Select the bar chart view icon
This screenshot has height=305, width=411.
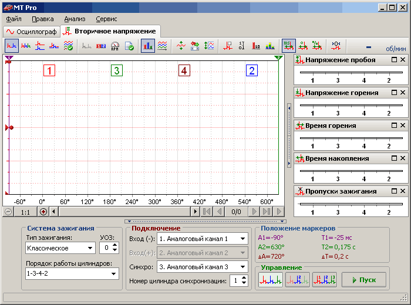click(x=147, y=45)
